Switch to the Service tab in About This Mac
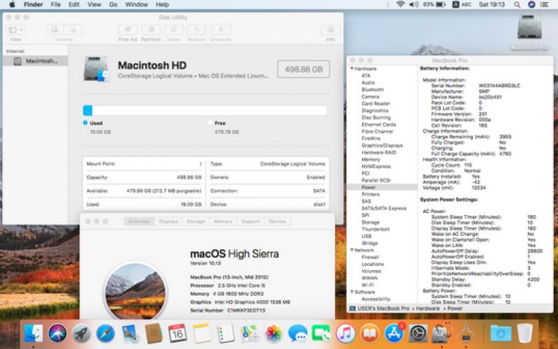This screenshot has width=558, height=349. [x=277, y=221]
